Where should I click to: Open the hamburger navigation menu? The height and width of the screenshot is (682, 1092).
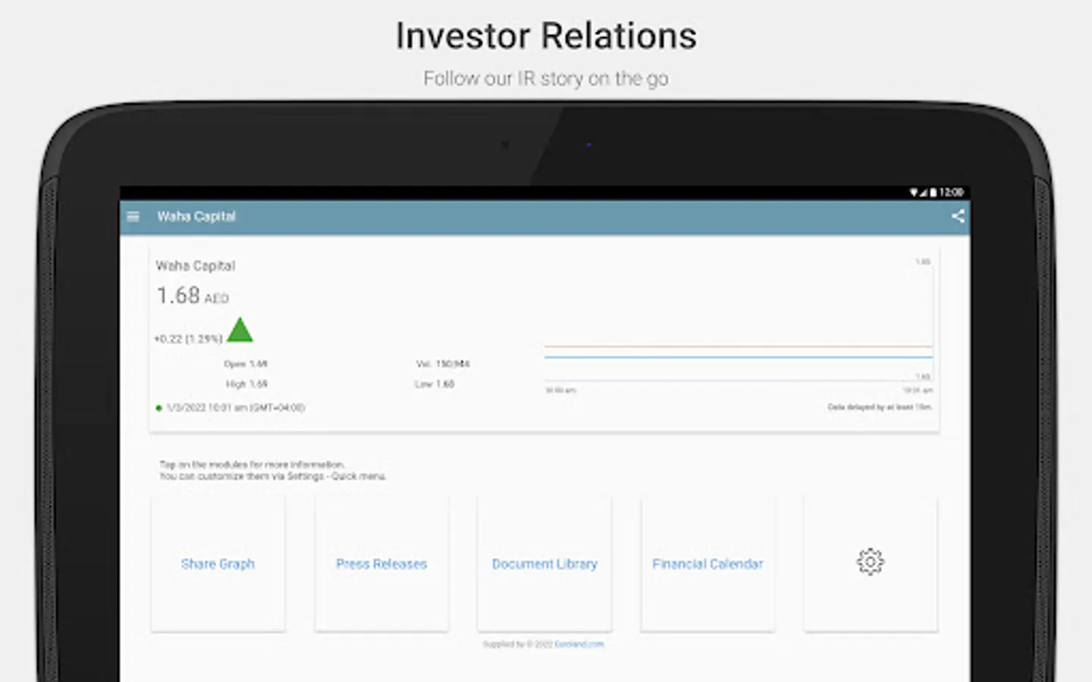pyautogui.click(x=133, y=217)
